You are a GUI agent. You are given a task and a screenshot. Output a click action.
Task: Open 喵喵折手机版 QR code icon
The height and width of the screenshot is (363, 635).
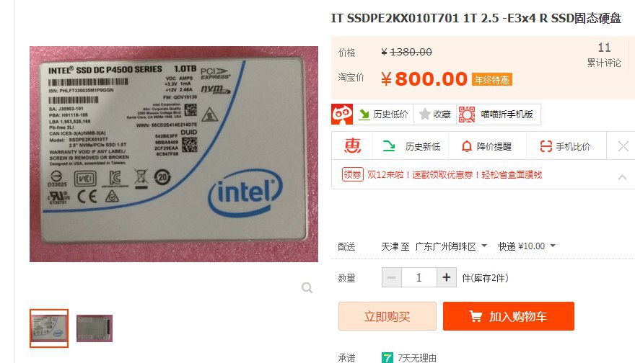click(467, 115)
